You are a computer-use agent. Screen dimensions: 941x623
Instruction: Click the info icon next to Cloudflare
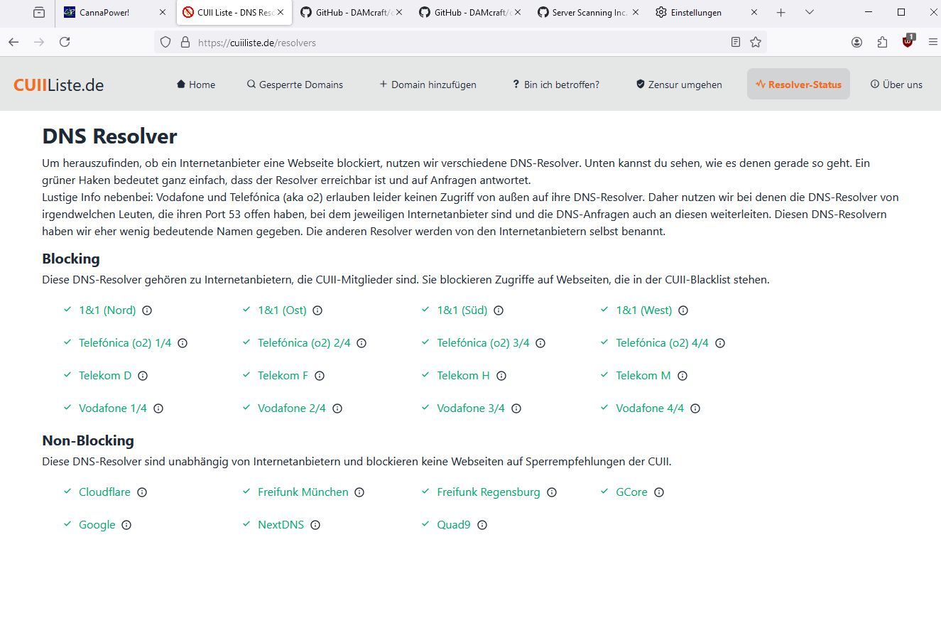142,492
